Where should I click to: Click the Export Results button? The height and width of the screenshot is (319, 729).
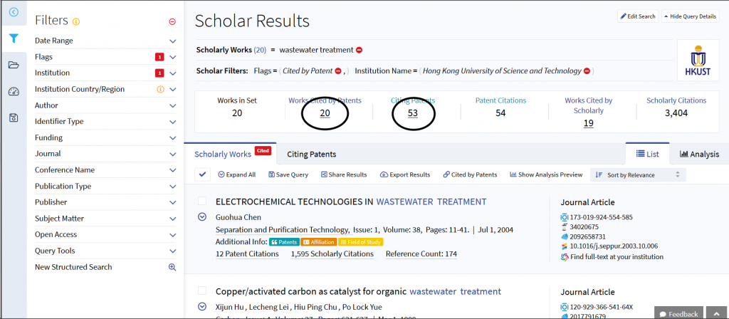point(405,174)
